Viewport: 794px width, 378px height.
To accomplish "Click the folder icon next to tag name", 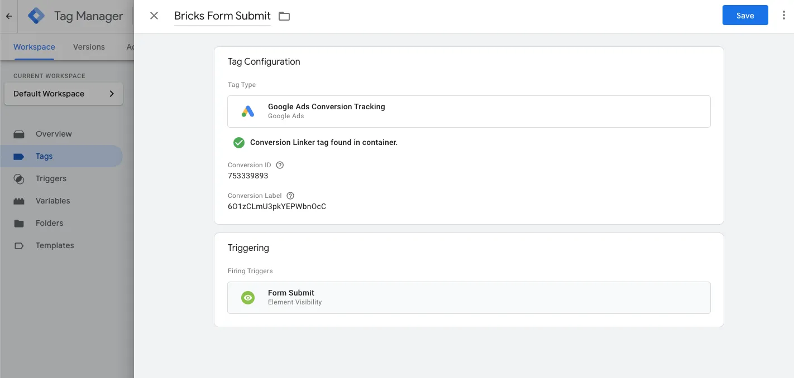I will click(284, 16).
